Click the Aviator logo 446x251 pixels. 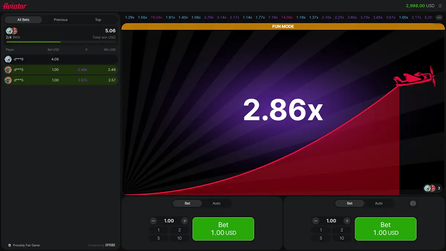click(15, 6)
